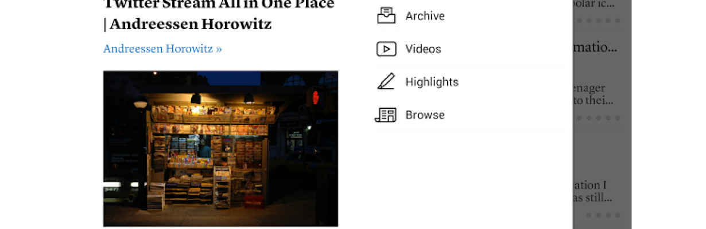Click the blank drawer area below the Browse entry
This screenshot has width=706, height=229.
click(x=470, y=180)
